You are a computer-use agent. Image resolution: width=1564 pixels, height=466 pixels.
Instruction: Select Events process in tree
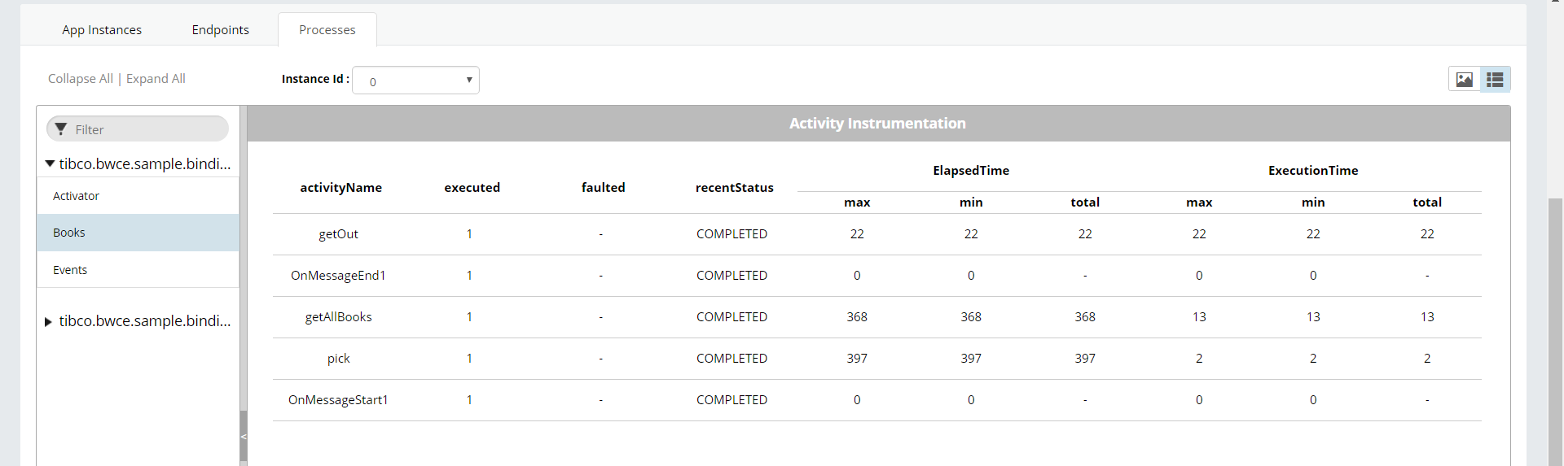(138, 270)
